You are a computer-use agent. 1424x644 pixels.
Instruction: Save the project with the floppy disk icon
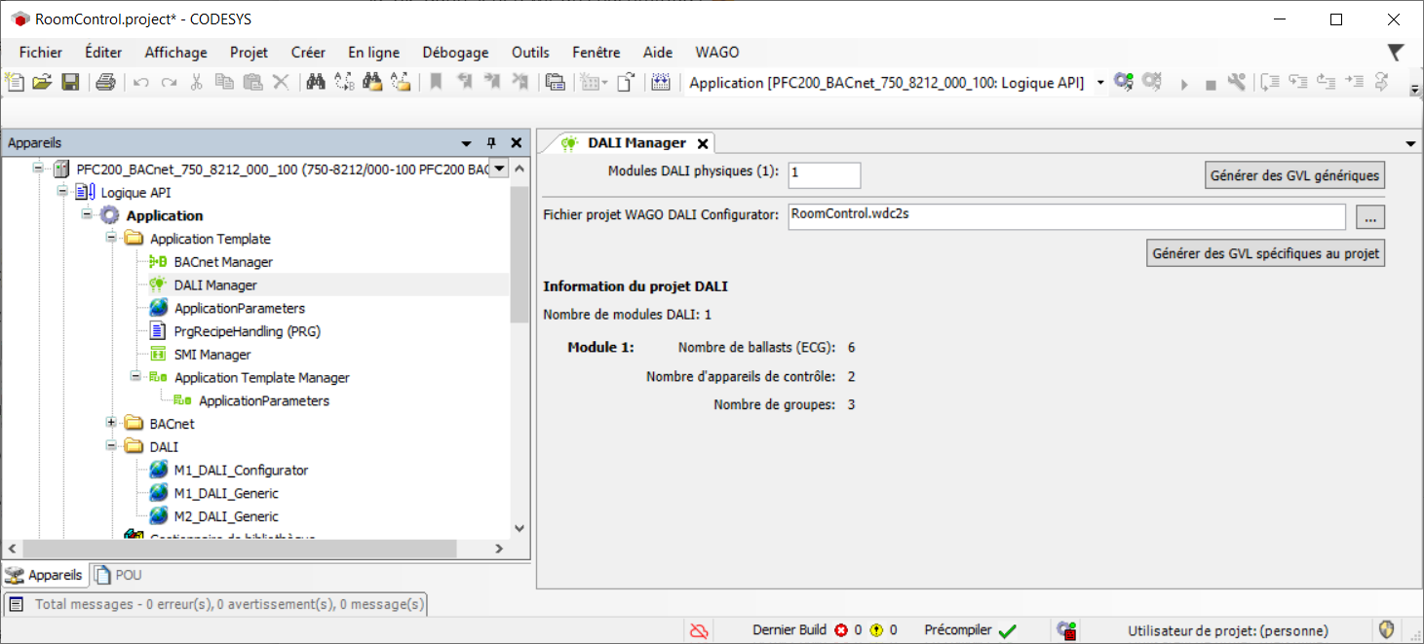[70, 83]
